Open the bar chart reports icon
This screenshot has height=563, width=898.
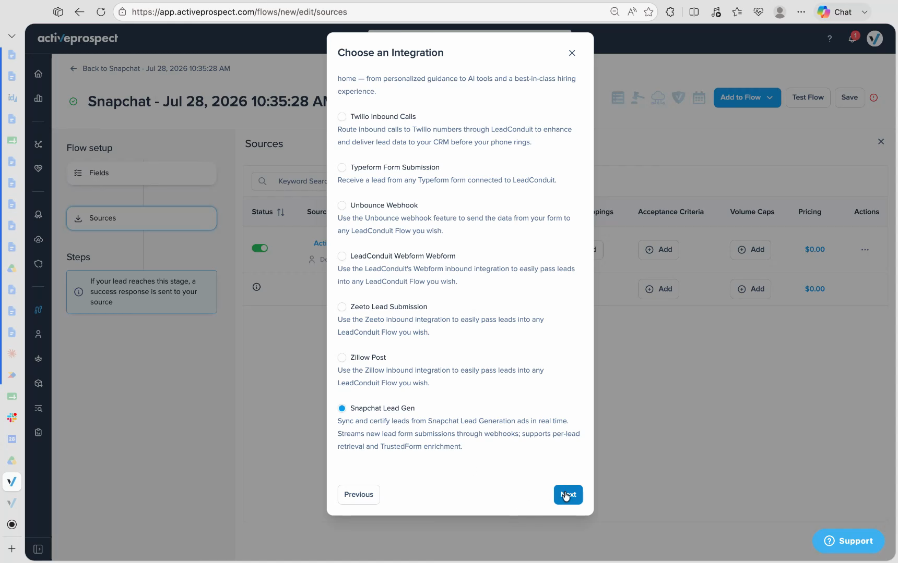(x=38, y=99)
